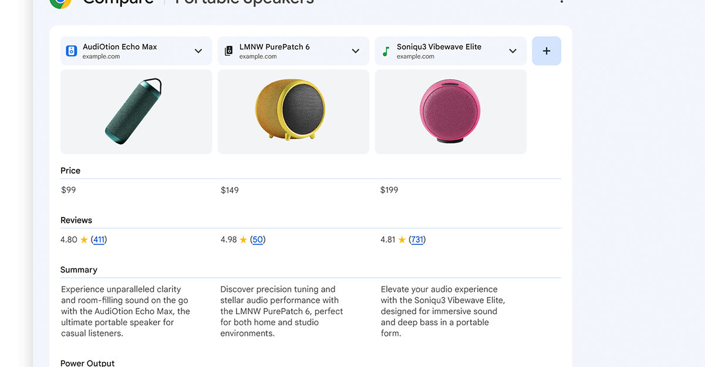
Task: Click the LMNW PurePatch 6 product icon
Action: click(x=228, y=50)
